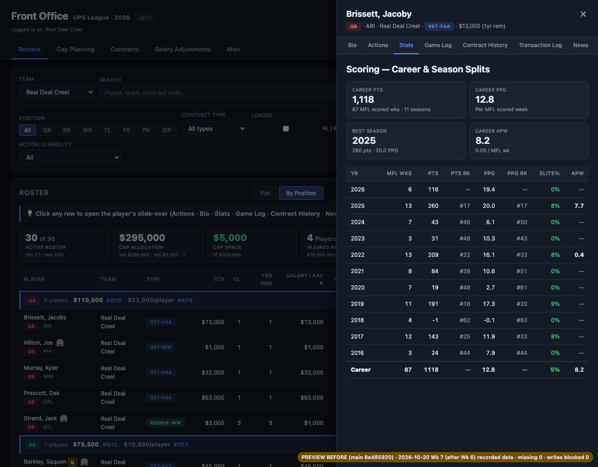Switch to the Game Log tab
This screenshot has width=598, height=467.
coord(438,45)
